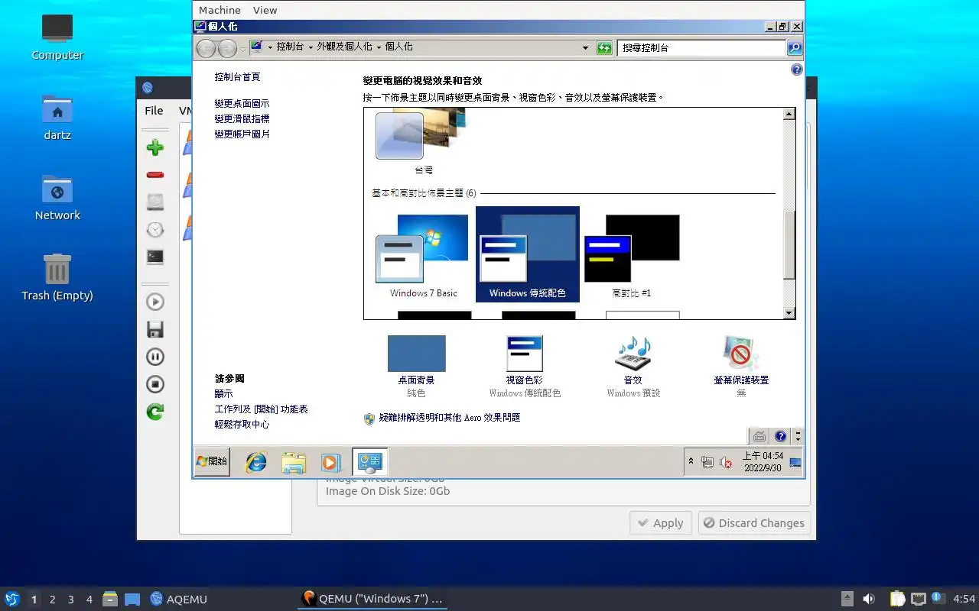Click the network tray icon in Windows
979x611 pixels.
(x=707, y=462)
